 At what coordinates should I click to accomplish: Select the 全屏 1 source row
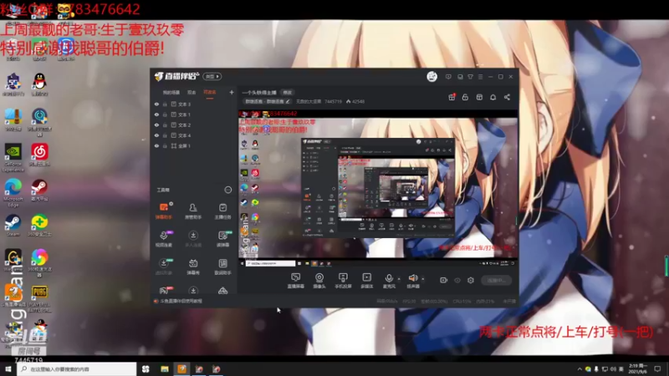(194, 145)
